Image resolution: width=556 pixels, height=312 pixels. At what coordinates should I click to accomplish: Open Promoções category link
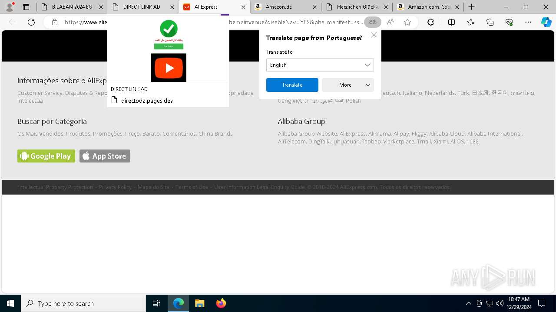point(108,133)
